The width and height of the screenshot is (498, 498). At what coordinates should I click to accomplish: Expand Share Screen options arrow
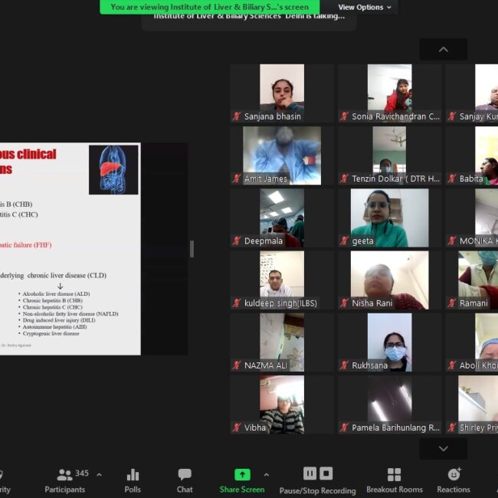(x=266, y=475)
